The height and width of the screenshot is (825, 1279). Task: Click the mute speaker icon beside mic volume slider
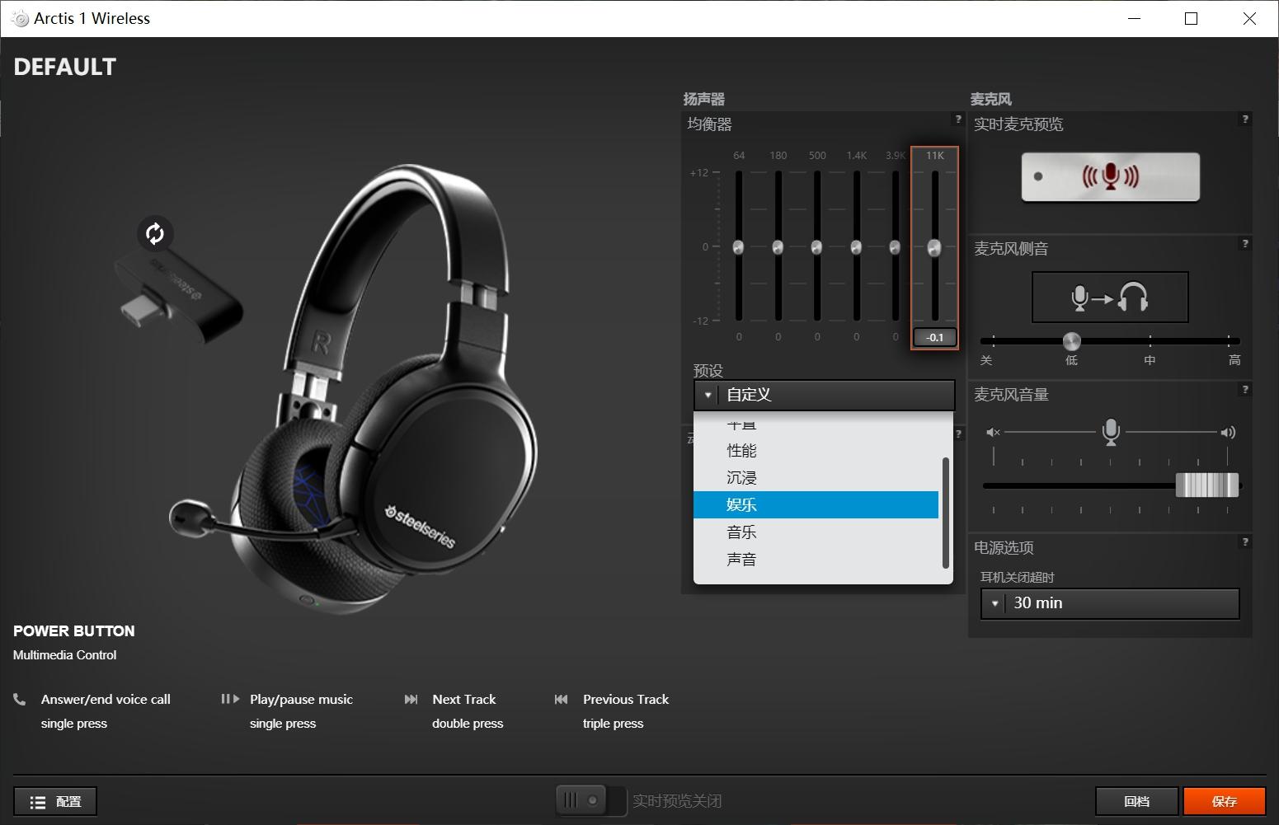point(993,431)
